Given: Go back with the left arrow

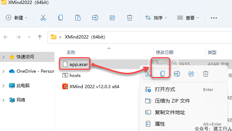Looking at the screenshot, I should 6,37.
